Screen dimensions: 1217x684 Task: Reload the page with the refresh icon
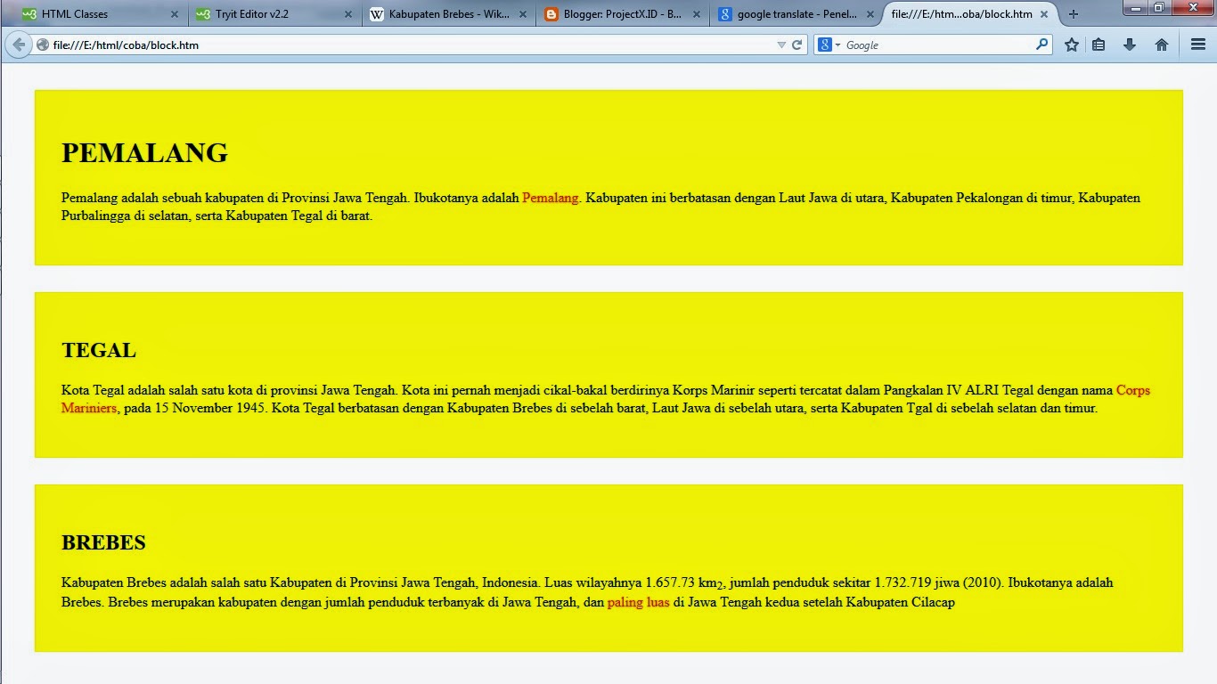pyautogui.click(x=797, y=45)
